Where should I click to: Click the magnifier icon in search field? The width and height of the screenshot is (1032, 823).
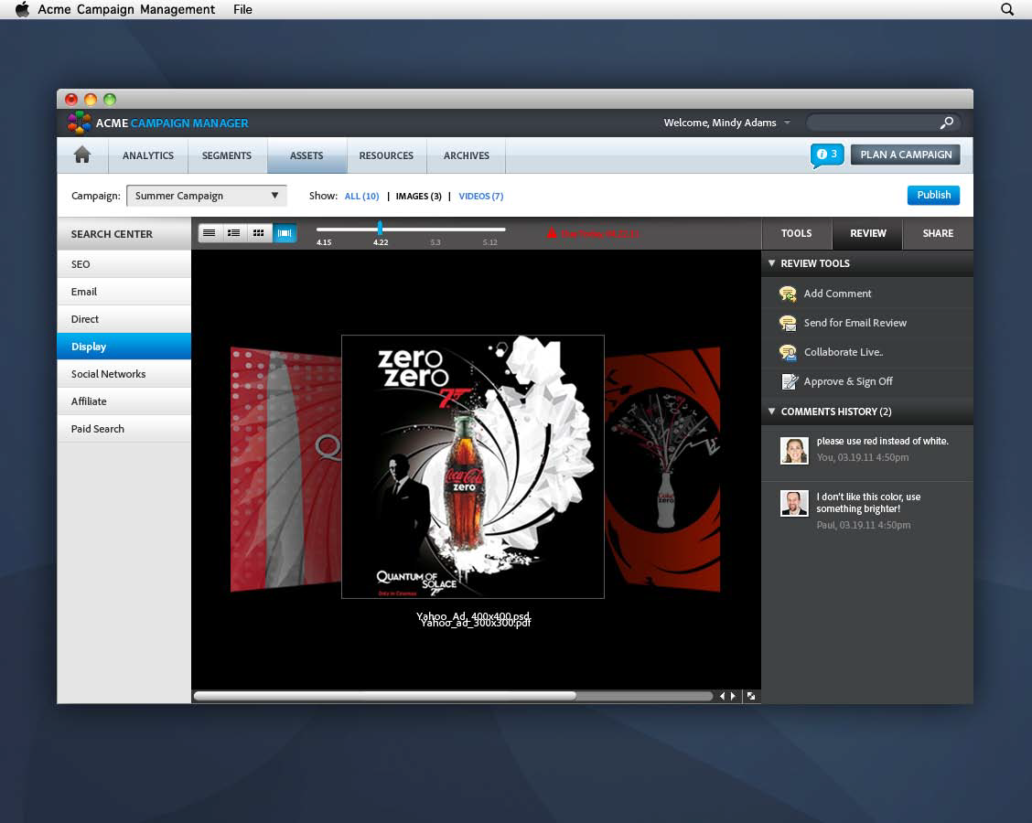click(946, 123)
